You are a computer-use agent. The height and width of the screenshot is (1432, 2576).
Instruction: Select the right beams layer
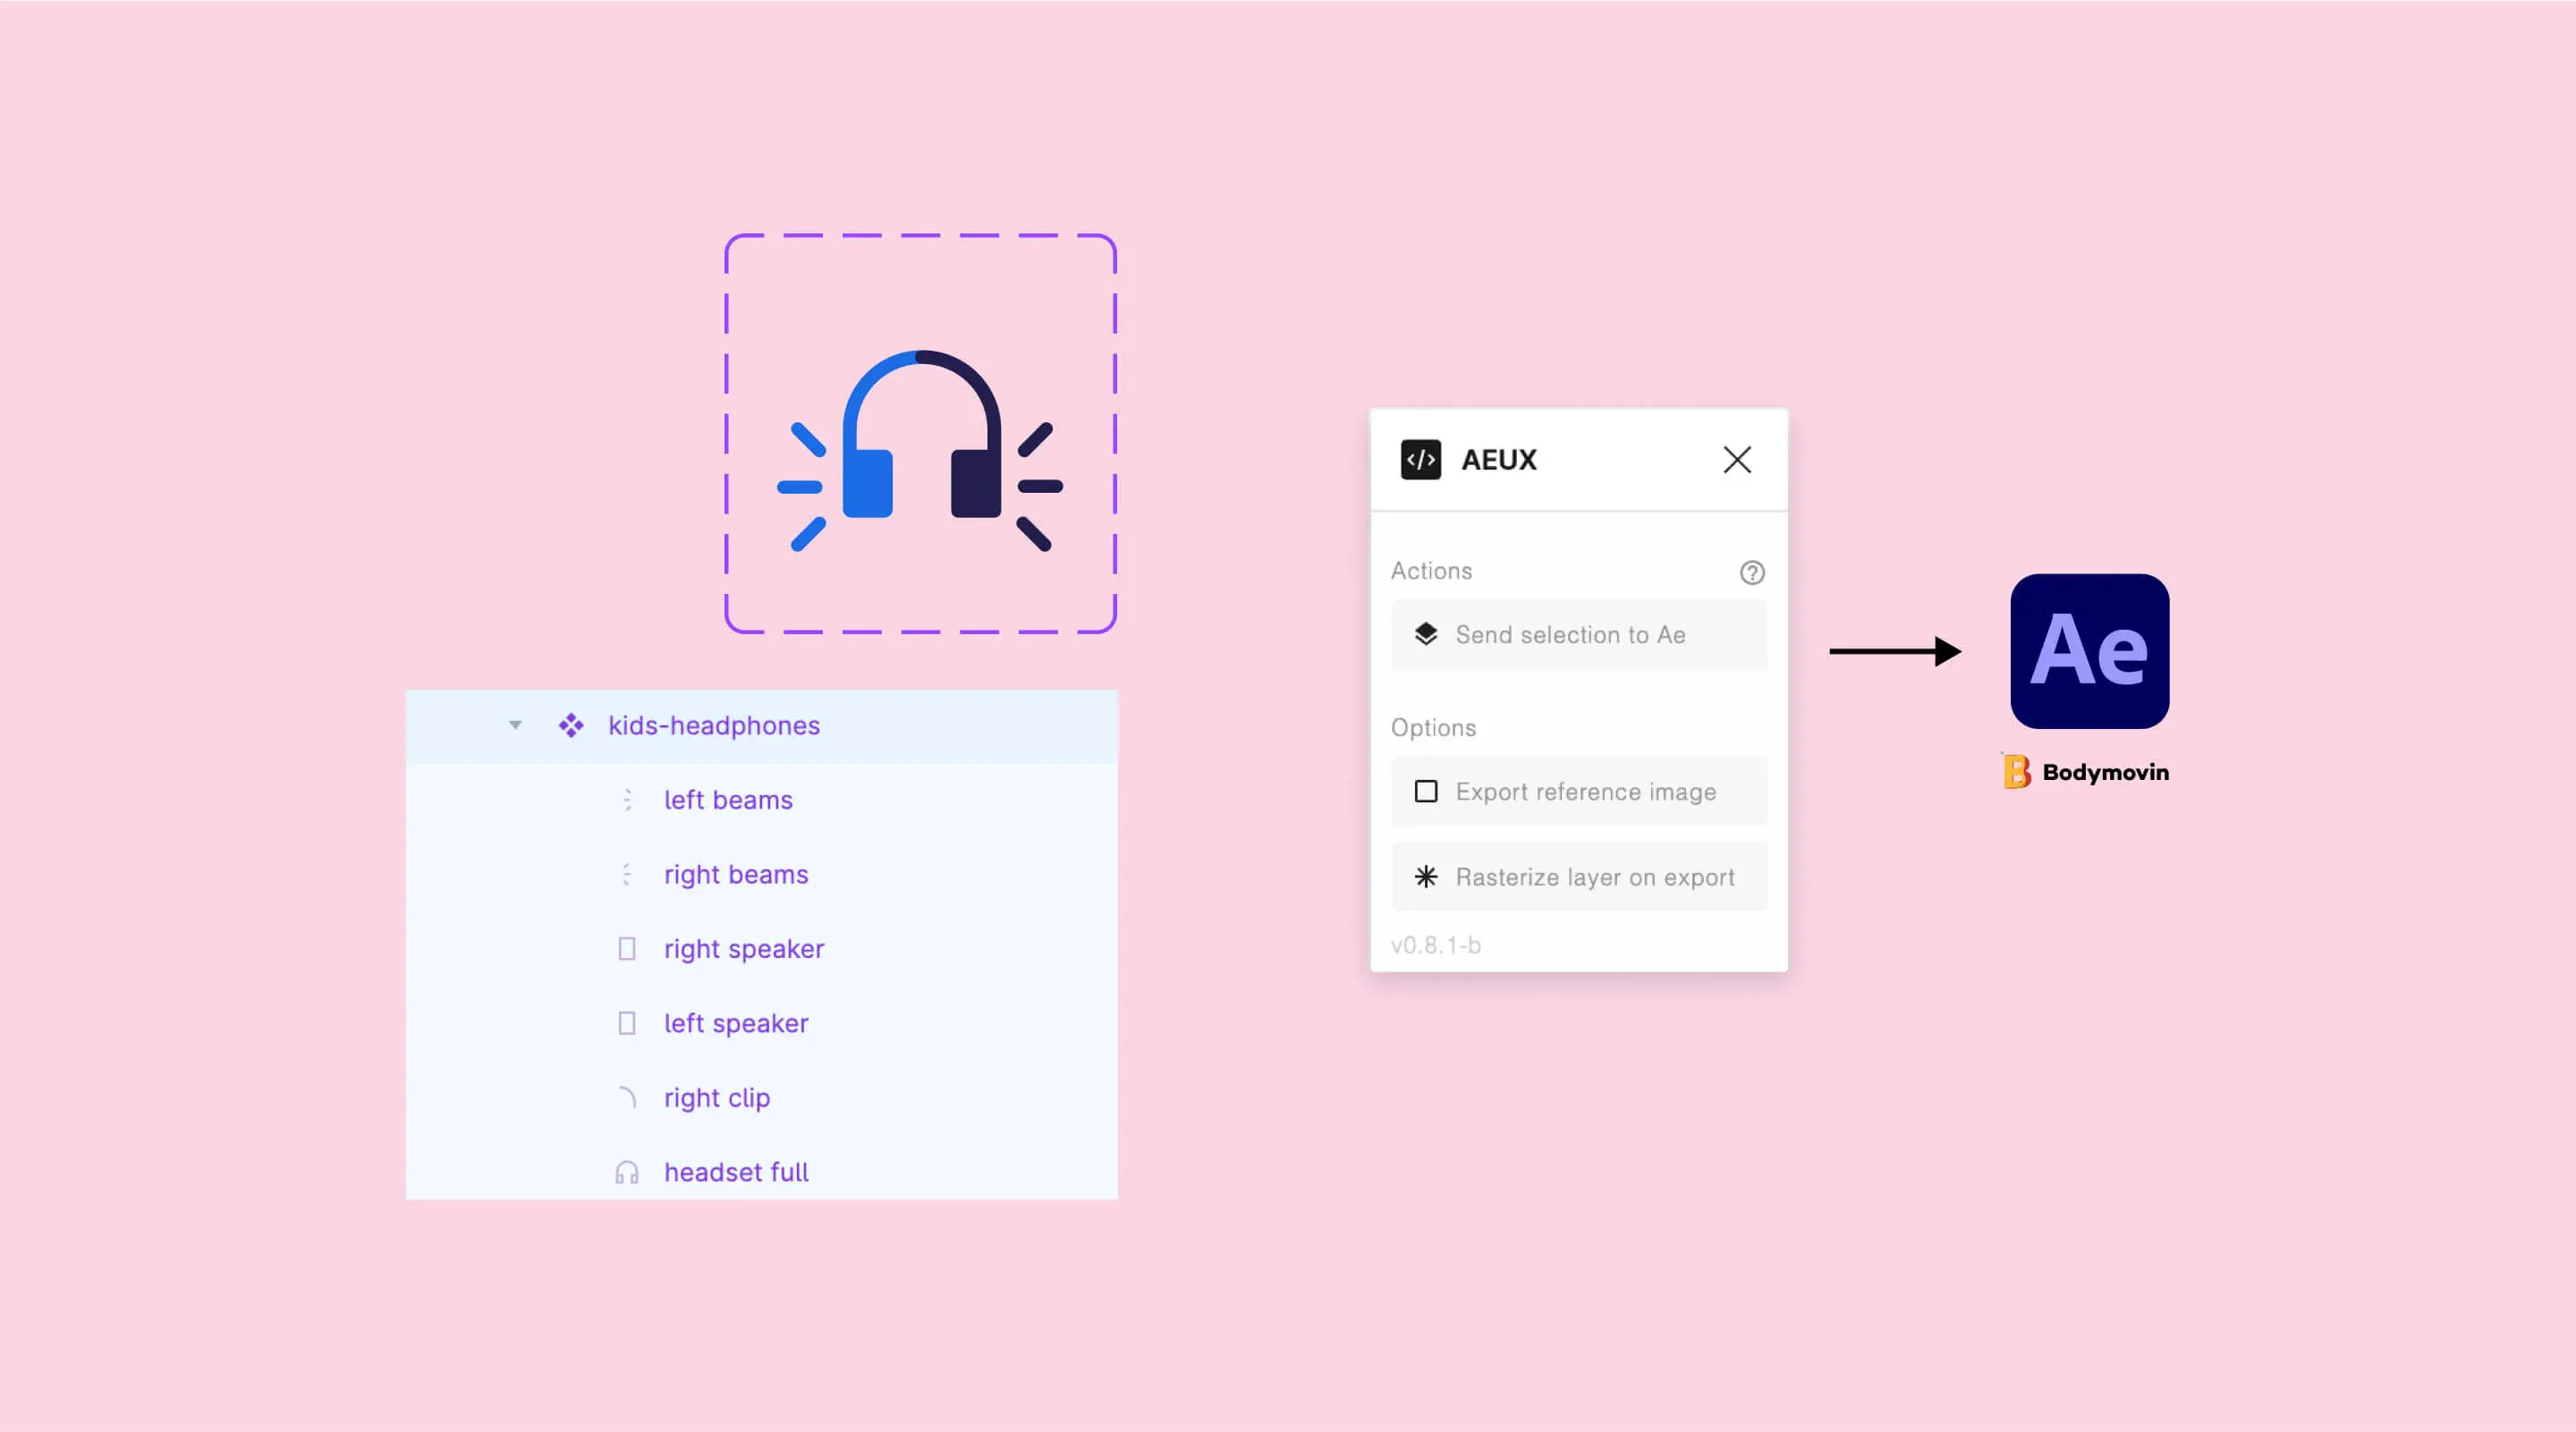(762, 874)
